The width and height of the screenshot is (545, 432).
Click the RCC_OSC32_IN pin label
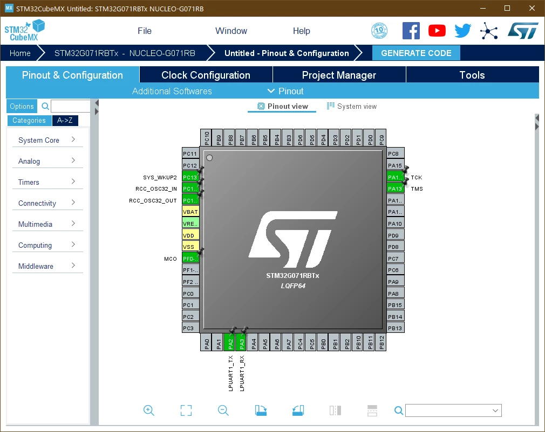156,189
